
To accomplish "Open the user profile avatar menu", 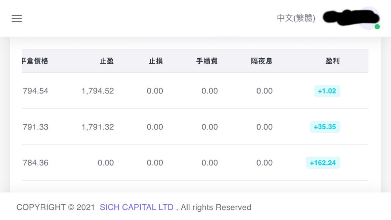I will pos(368,18).
